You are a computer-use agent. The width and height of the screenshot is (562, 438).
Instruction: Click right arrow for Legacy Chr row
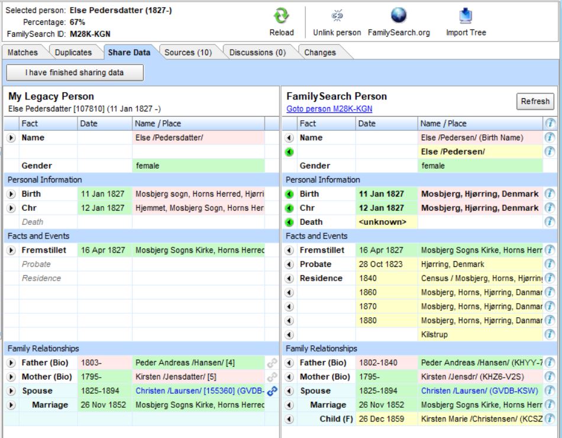[11, 208]
